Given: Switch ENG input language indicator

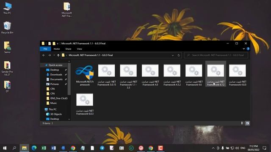Looking at the screenshot, I should [x=243, y=148].
